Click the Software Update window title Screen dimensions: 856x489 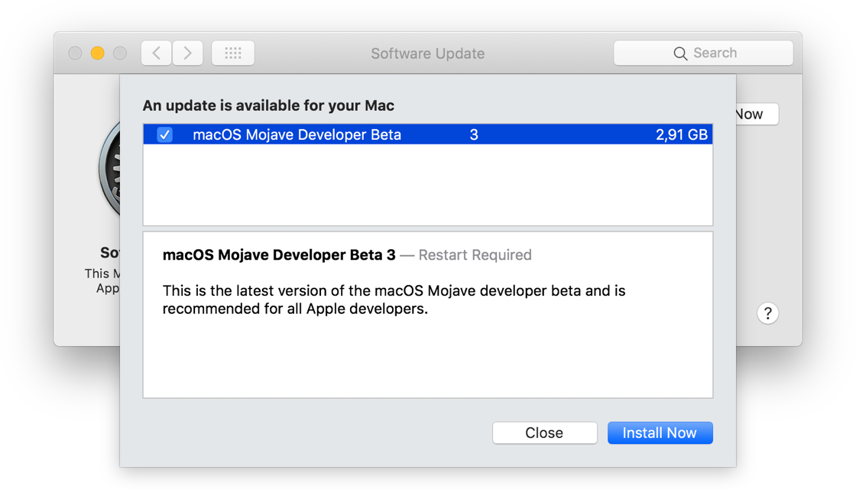tap(428, 53)
